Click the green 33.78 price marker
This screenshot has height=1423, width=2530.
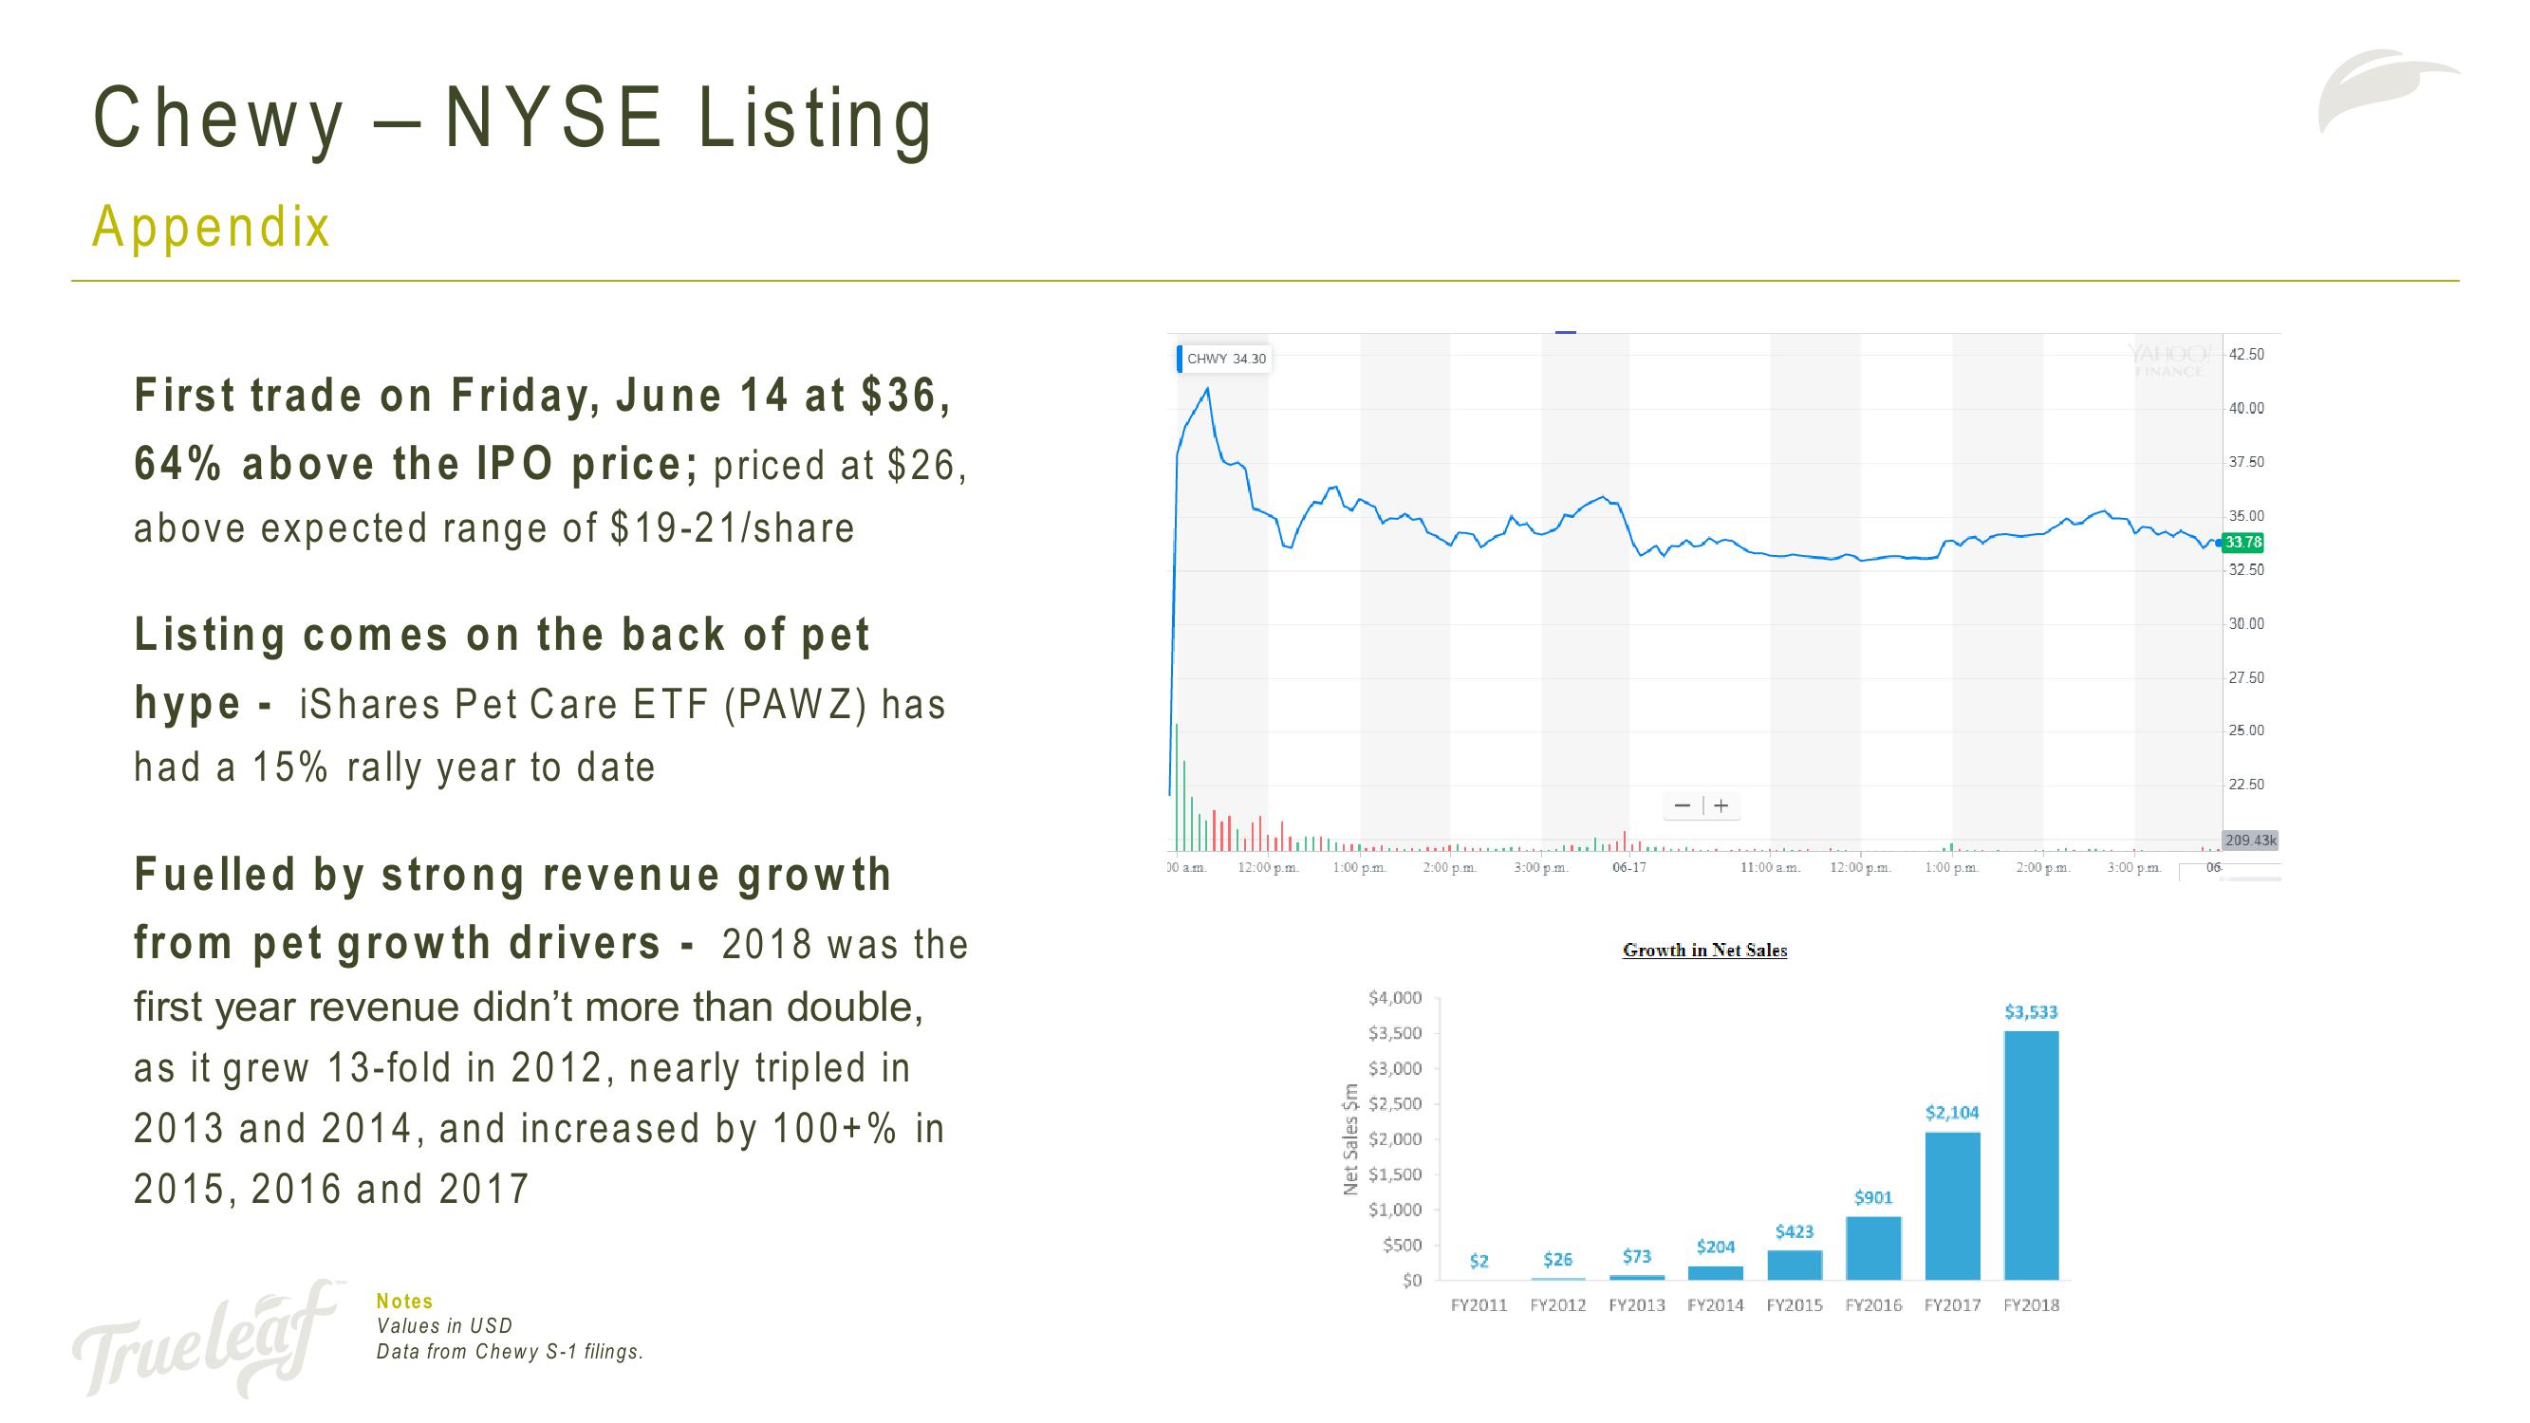[2242, 542]
